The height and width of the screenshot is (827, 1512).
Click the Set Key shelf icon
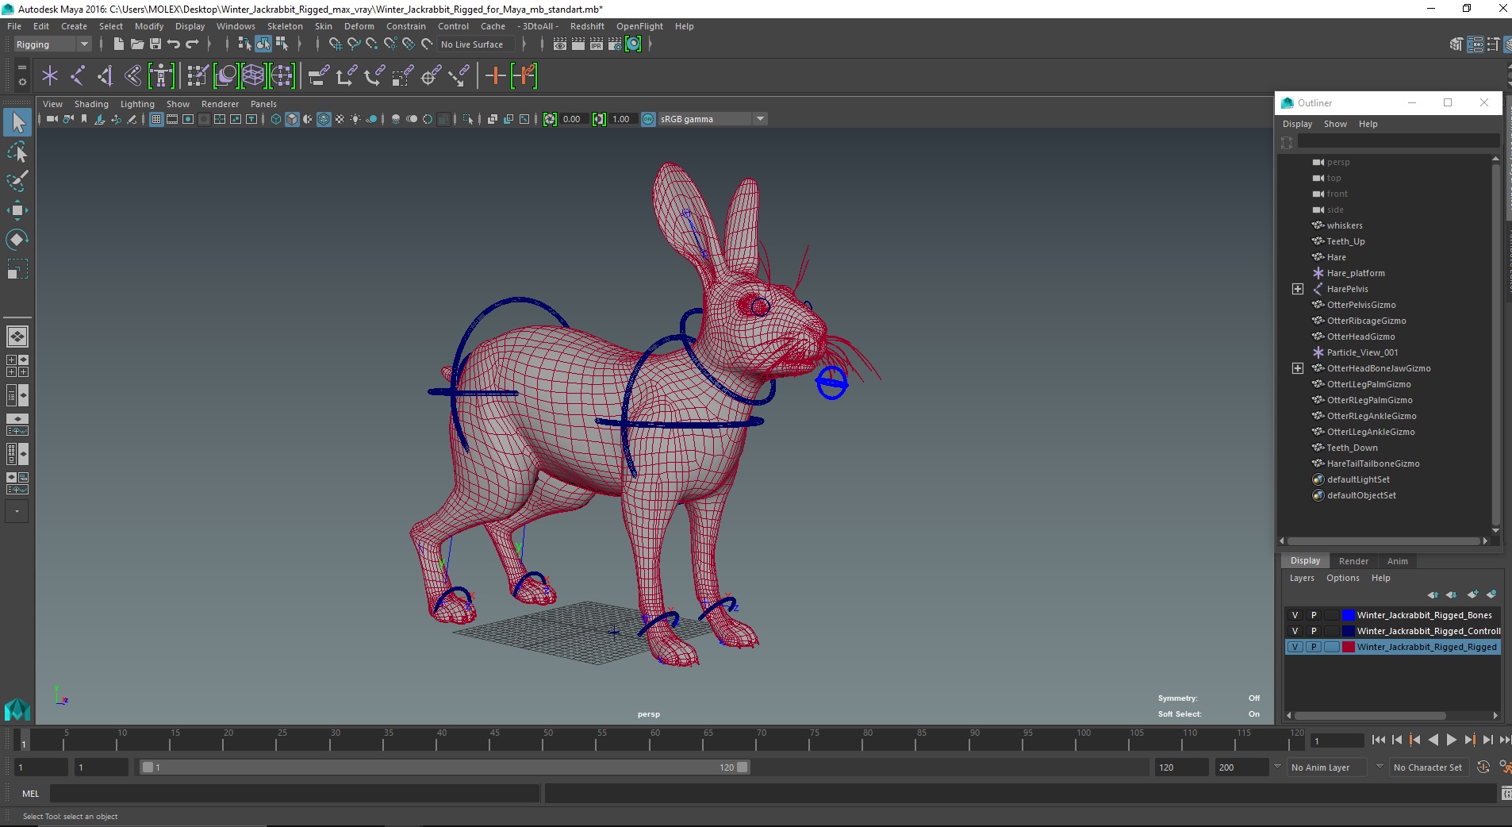[496, 75]
